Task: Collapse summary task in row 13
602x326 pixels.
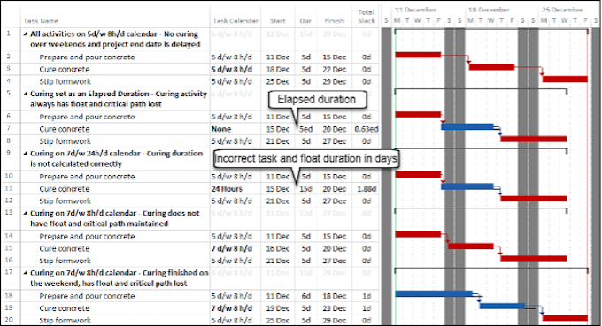Action: pos(26,214)
